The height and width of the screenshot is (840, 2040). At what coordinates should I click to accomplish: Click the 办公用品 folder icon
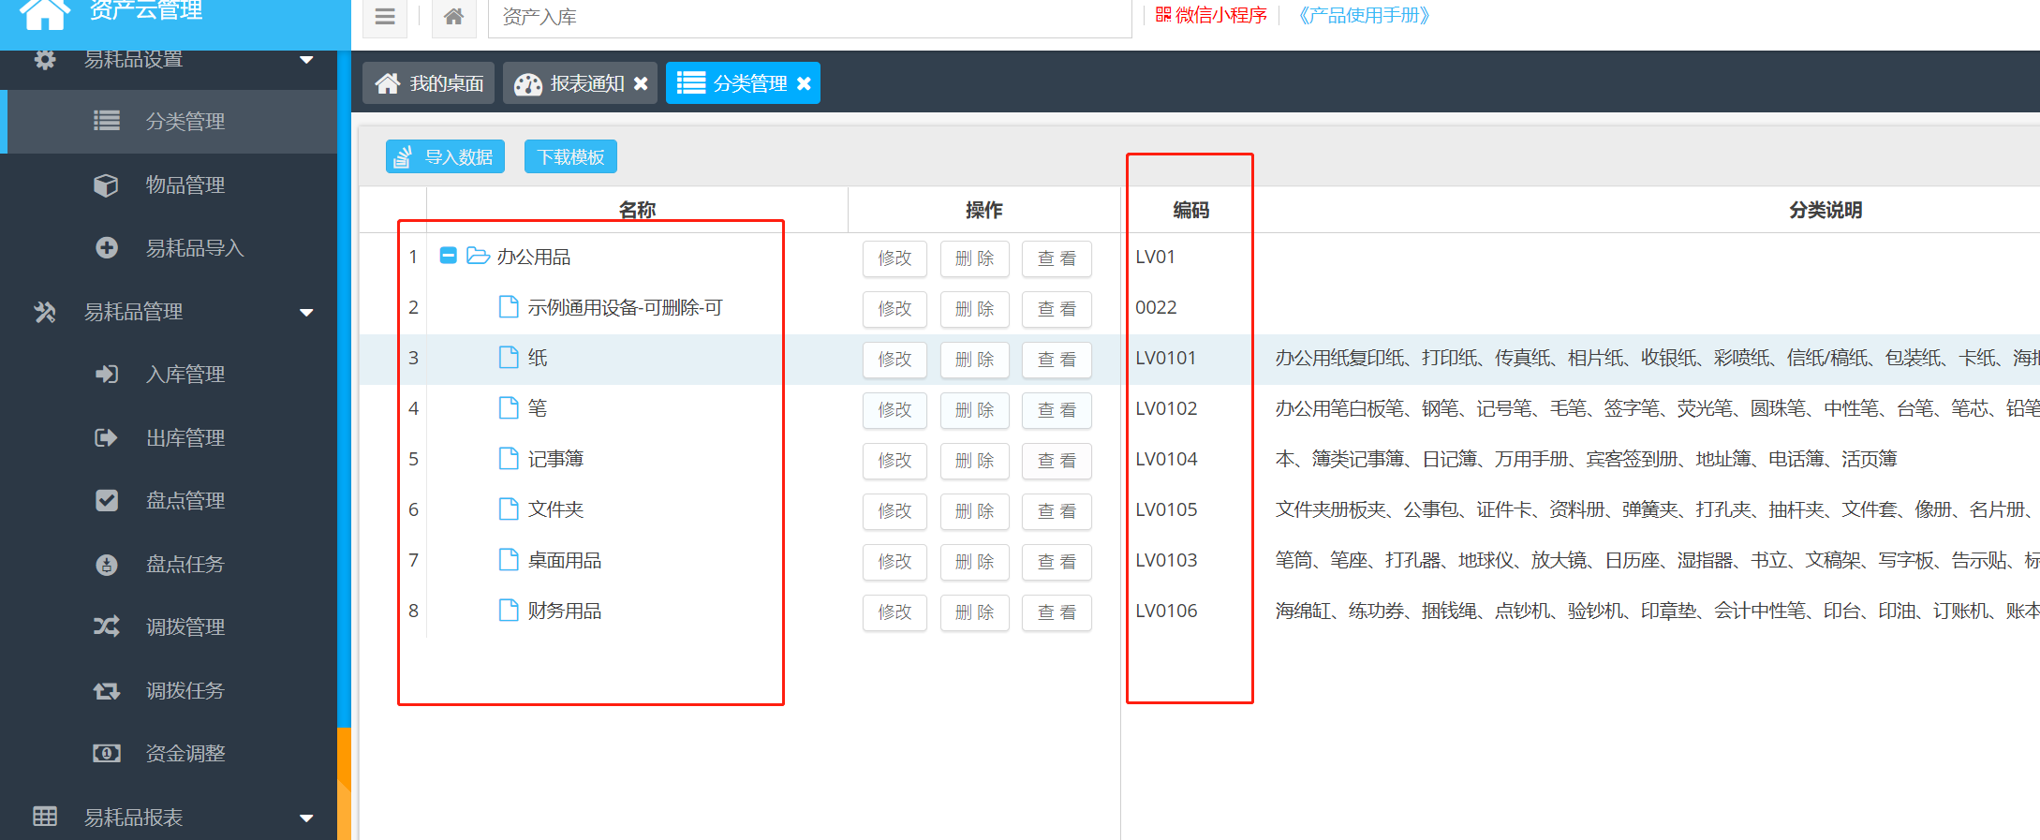(478, 256)
